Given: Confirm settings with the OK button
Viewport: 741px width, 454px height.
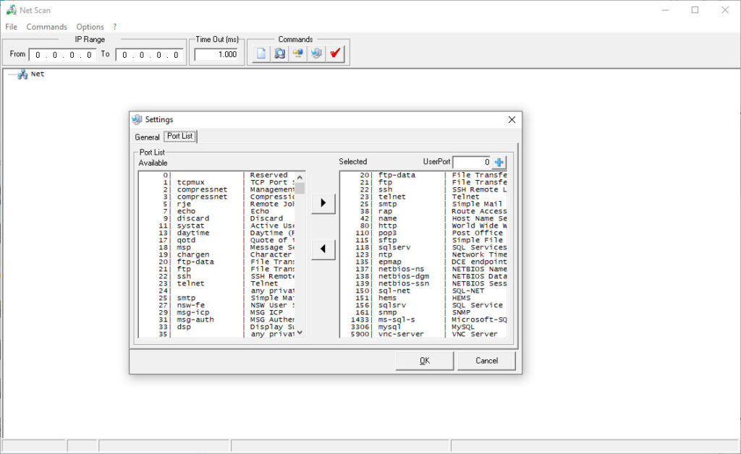Looking at the screenshot, I should (424, 361).
